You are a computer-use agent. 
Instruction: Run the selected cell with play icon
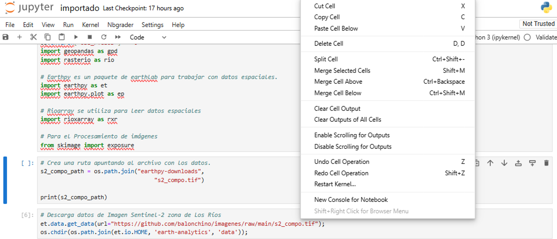pyautogui.click(x=76, y=37)
